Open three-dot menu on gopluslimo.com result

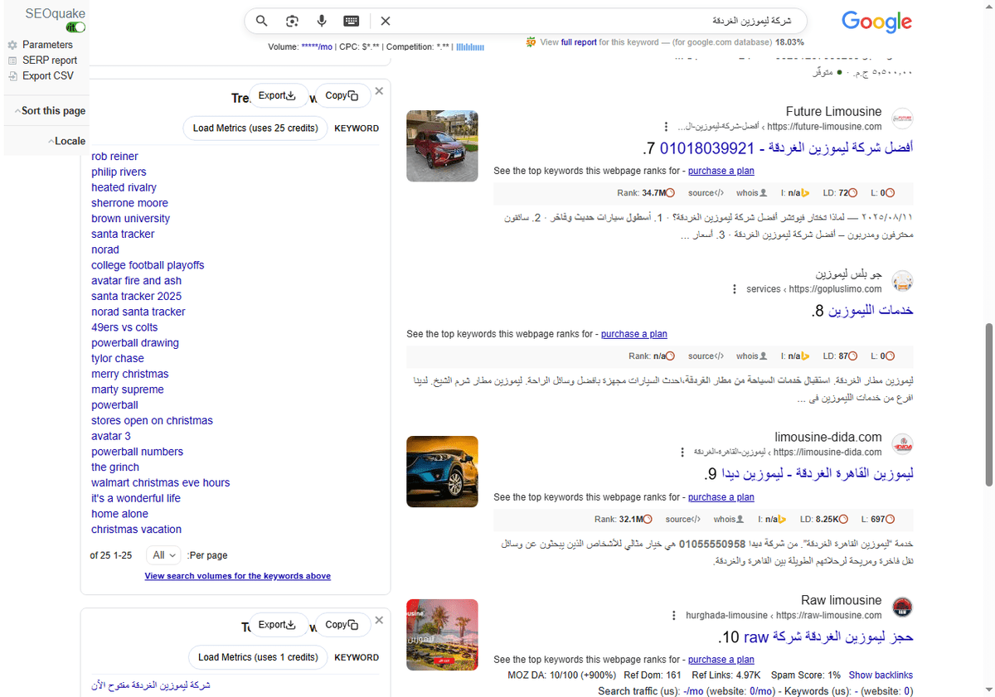pos(735,288)
